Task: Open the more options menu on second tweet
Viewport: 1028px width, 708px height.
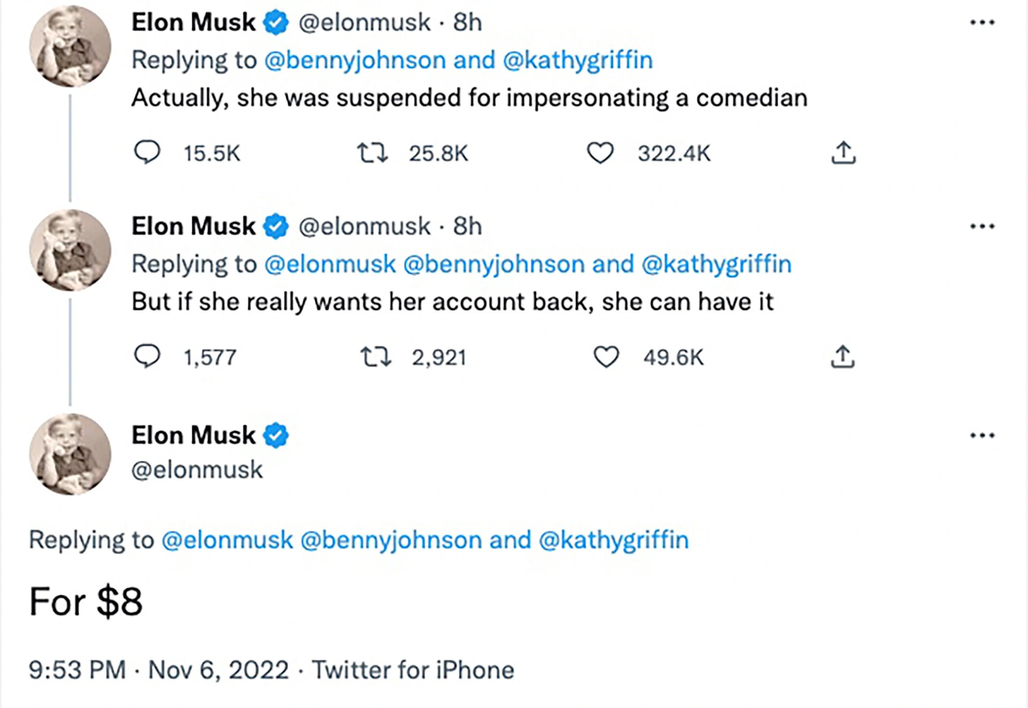Action: pos(982,227)
